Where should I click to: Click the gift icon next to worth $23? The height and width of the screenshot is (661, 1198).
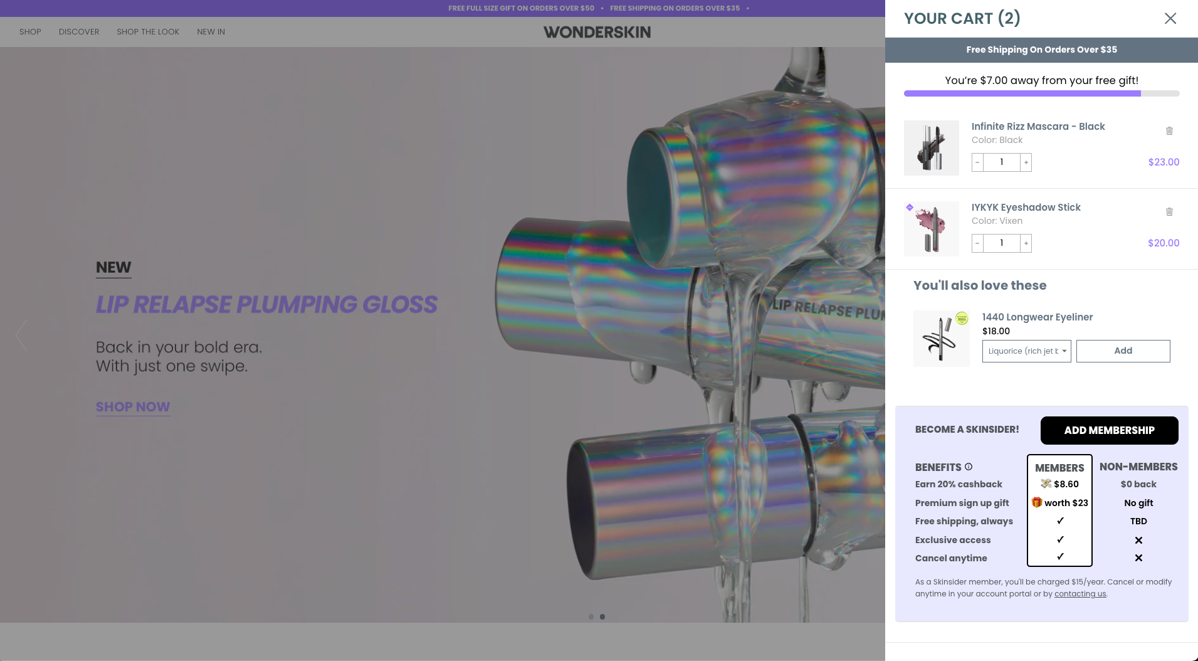tap(1037, 502)
